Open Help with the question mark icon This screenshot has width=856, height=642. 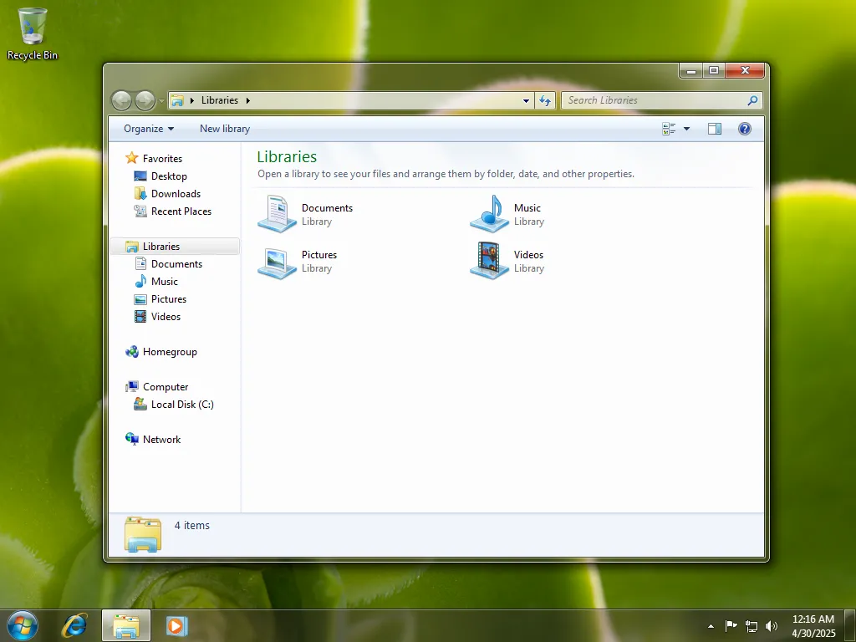click(745, 128)
